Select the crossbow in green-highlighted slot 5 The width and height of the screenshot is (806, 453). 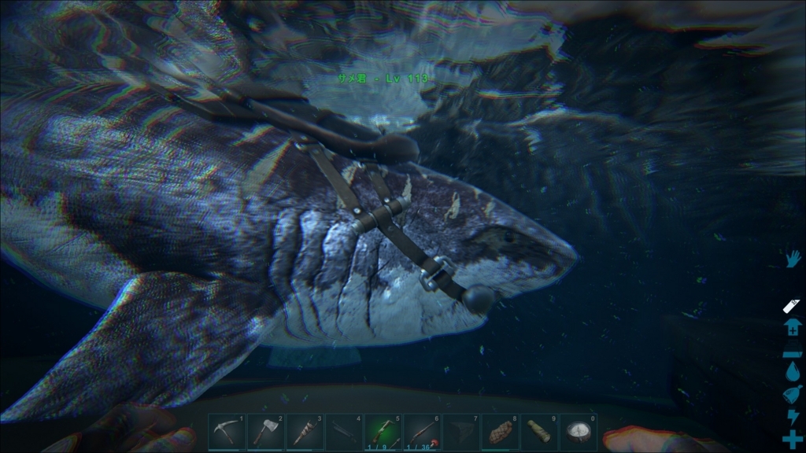click(x=383, y=432)
